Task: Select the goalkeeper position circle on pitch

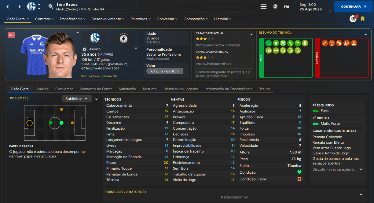Action: [30, 123]
